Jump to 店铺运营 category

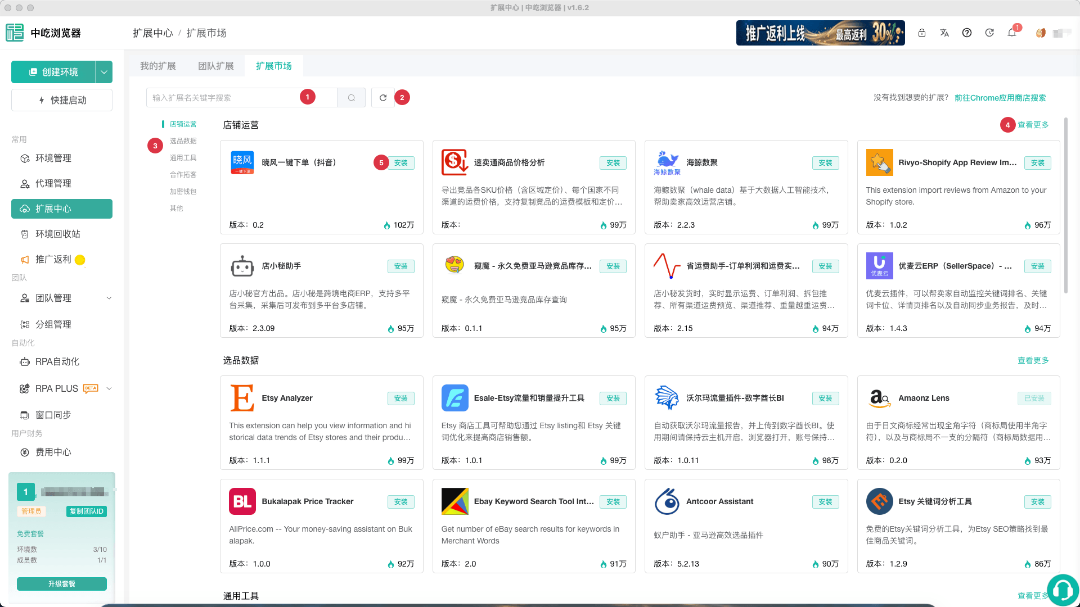tap(183, 124)
